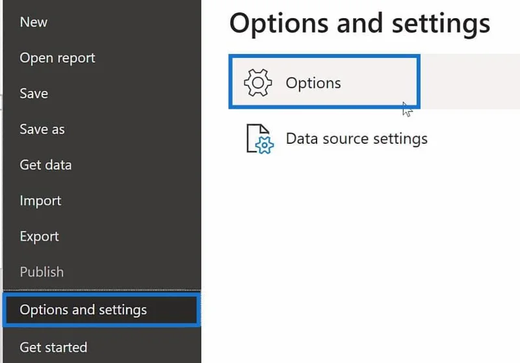Click the dotted separator line below Publish
The width and height of the screenshot is (520, 363).
tap(102, 290)
